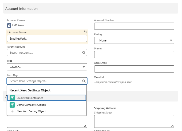
Task: Click the Rating dropdown arrow
Action: pos(171,40)
